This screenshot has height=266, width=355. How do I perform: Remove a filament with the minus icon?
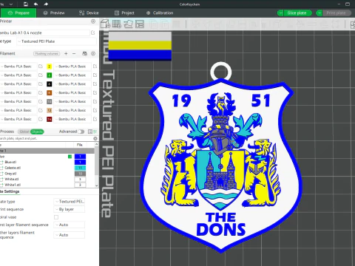[x=74, y=53]
